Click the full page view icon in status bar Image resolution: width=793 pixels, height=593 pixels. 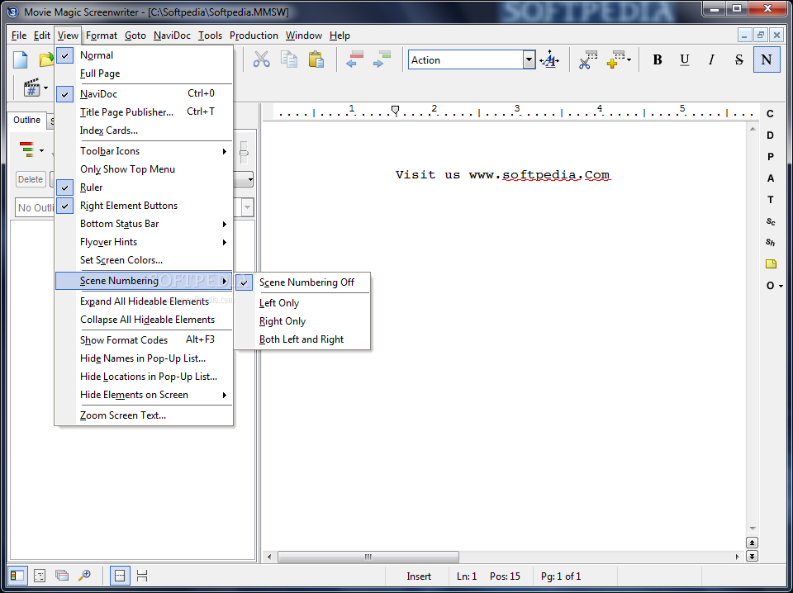coord(142,576)
